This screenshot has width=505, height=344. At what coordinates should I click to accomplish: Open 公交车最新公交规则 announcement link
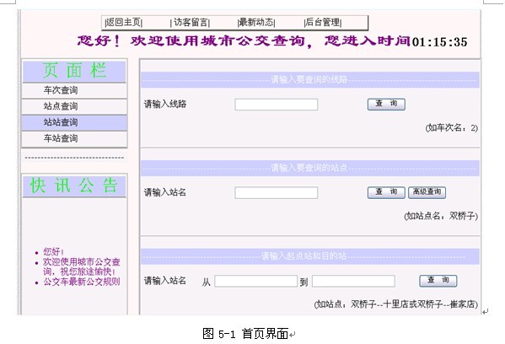[x=82, y=282]
